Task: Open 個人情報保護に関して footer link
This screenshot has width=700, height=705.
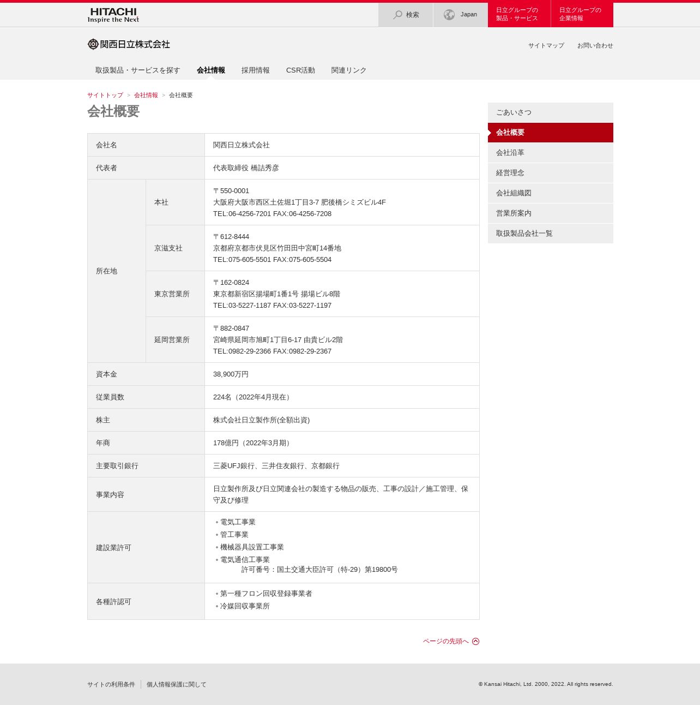Action: (177, 685)
